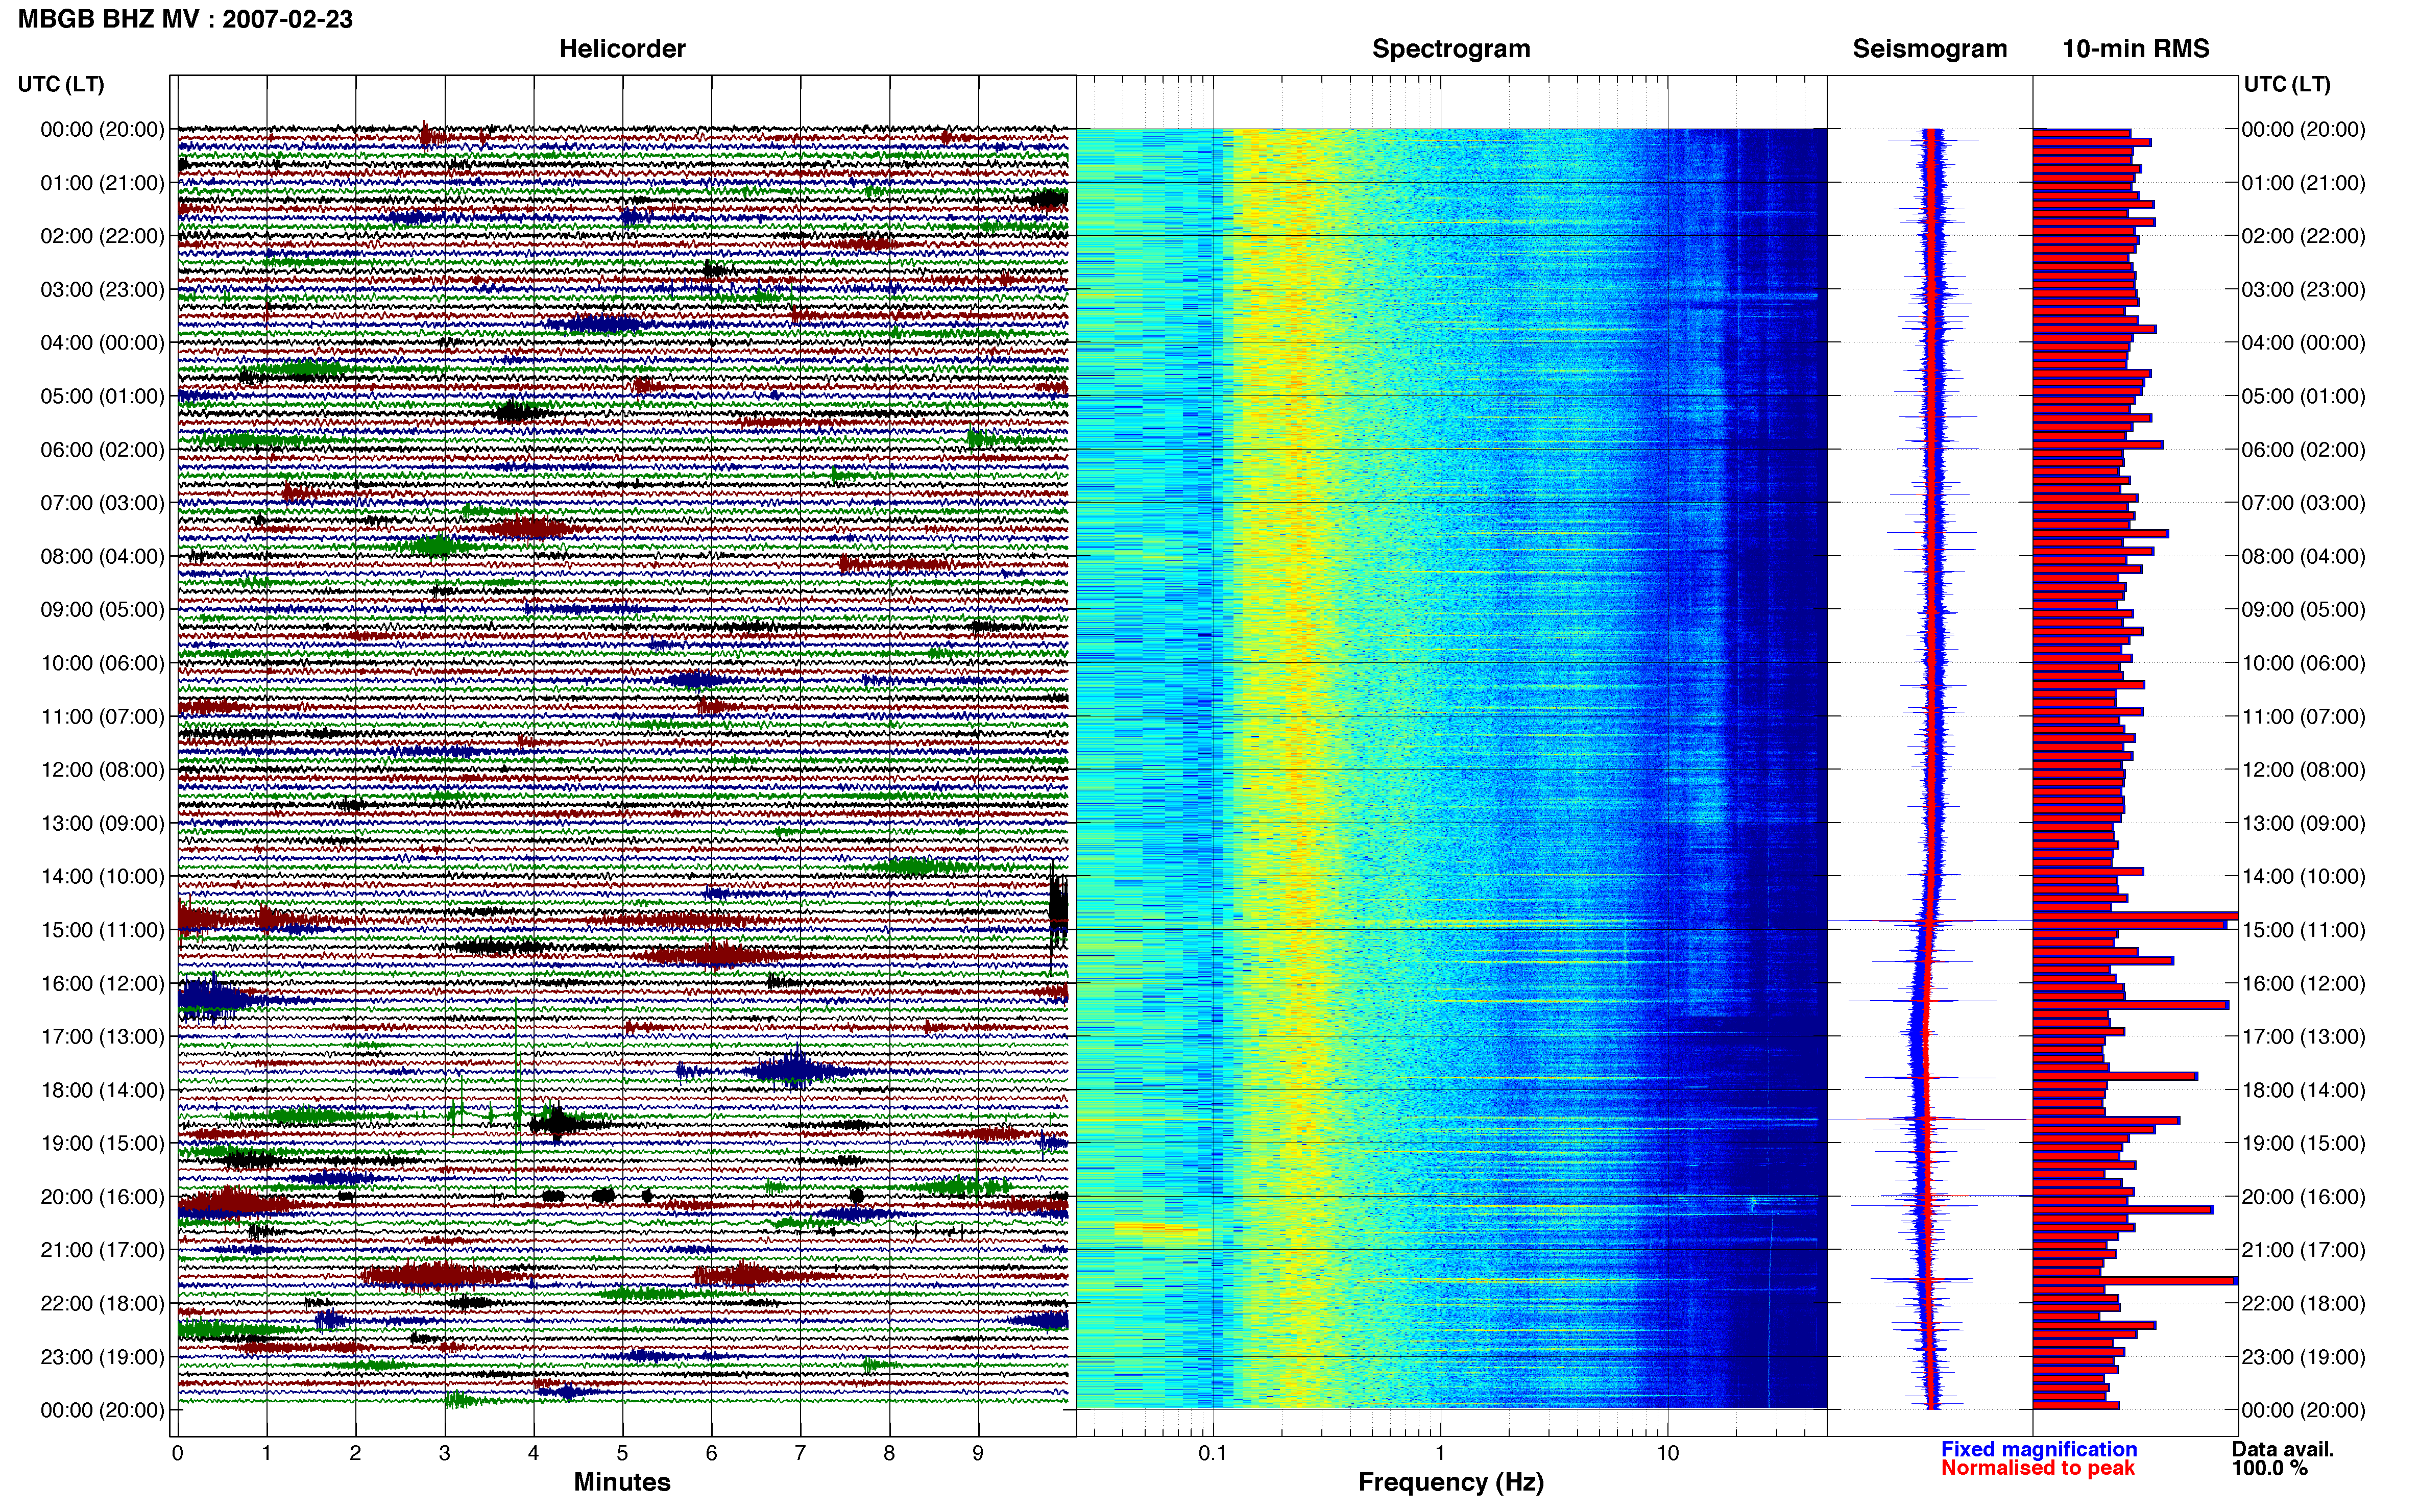The image size is (2420, 1512).
Task: Click the 'Normalised to peak' legend text
Action: [2038, 1469]
